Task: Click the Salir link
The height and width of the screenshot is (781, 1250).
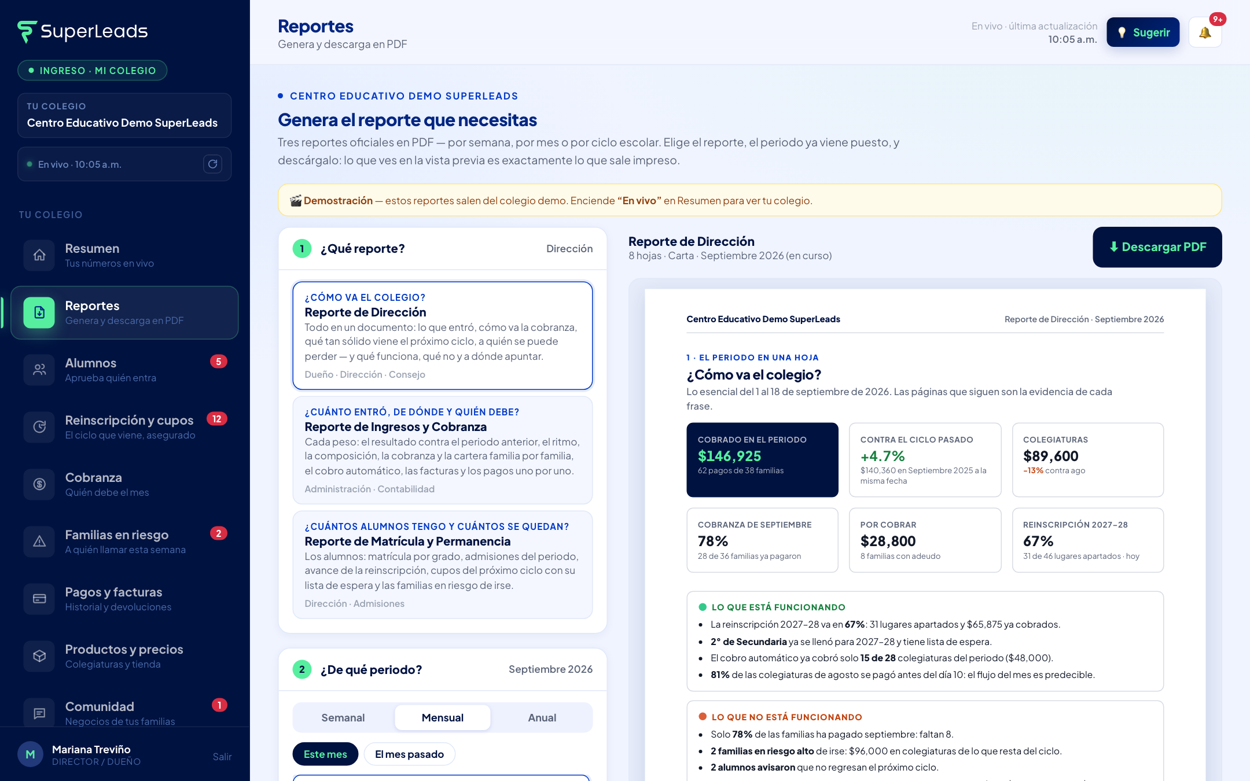Action: [x=222, y=757]
